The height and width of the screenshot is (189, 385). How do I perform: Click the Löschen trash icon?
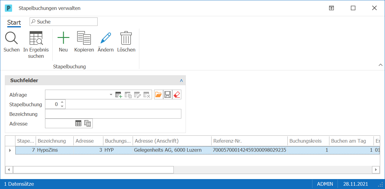click(126, 38)
